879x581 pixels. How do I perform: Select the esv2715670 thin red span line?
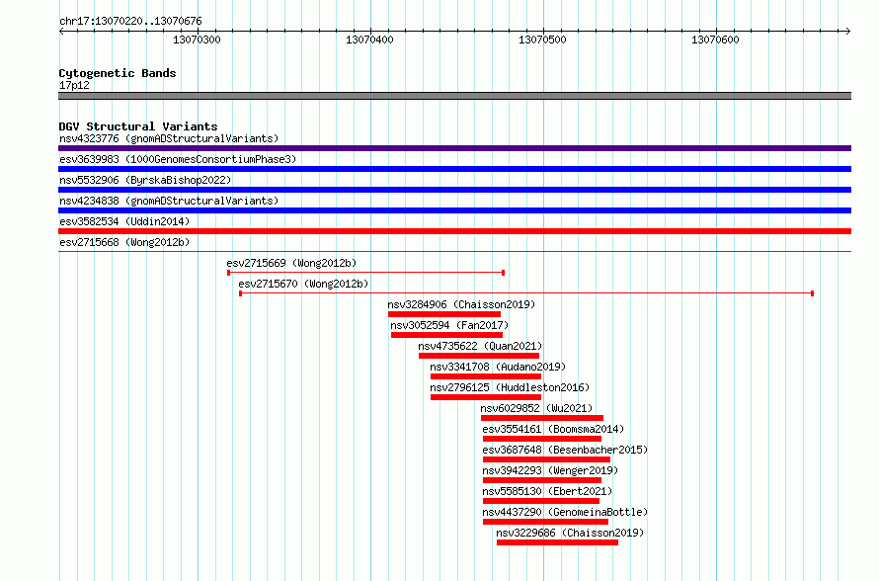[526, 293]
